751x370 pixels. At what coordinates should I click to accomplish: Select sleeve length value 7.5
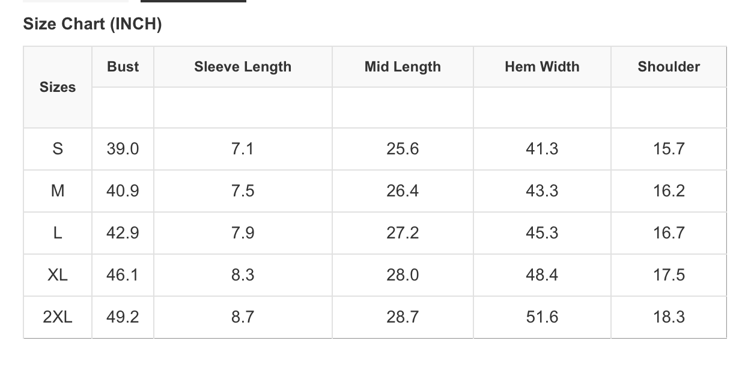click(243, 191)
